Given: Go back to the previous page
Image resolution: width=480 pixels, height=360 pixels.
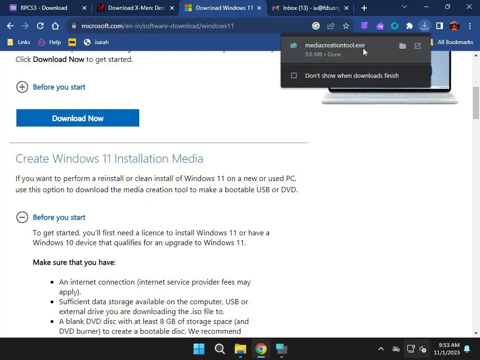Looking at the screenshot, I should (x=10, y=26).
